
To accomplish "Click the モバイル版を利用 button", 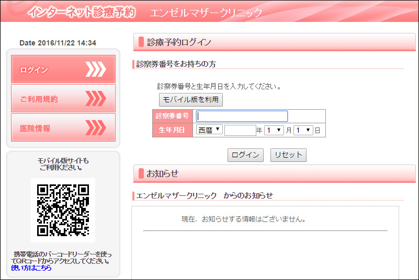I will click(191, 100).
